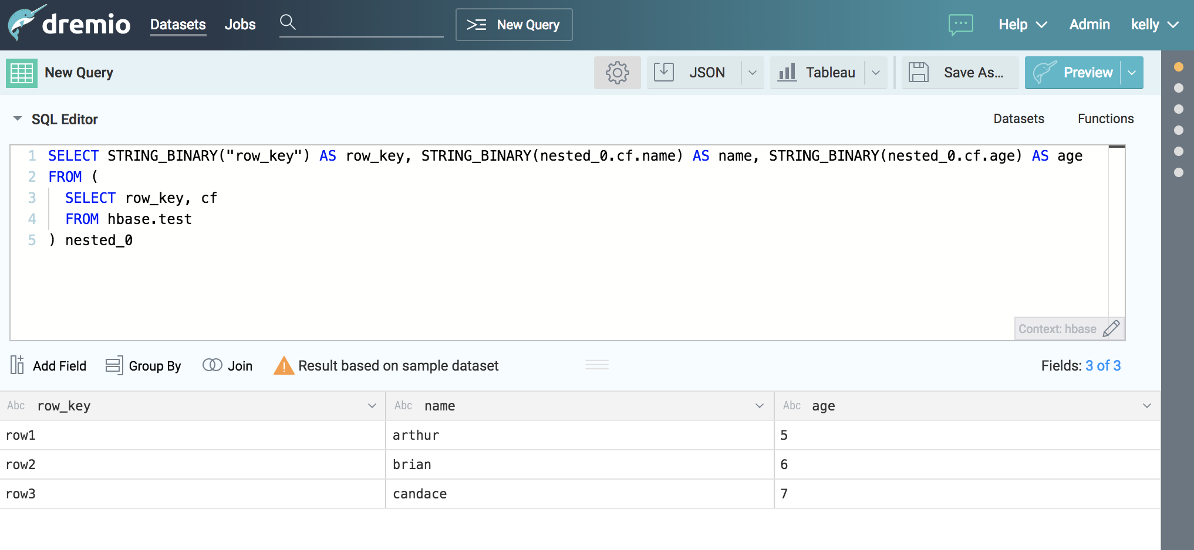Screen dimensions: 1194x550
Task: Open the JSON download dropdown arrow
Action: click(x=753, y=73)
